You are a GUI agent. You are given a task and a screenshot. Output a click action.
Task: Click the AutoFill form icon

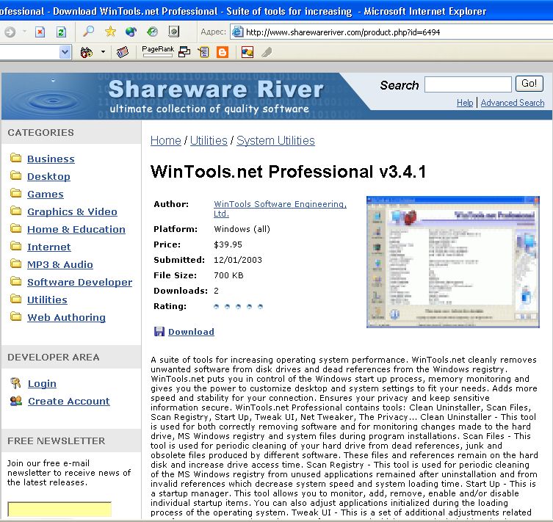pyautogui.click(x=204, y=52)
